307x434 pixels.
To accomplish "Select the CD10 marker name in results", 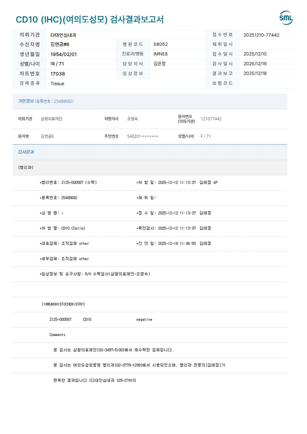I will pos(87,320).
